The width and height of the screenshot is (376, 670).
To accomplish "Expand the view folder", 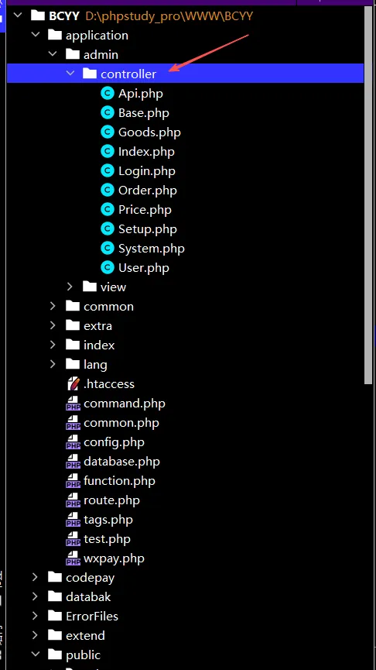I will [70, 287].
